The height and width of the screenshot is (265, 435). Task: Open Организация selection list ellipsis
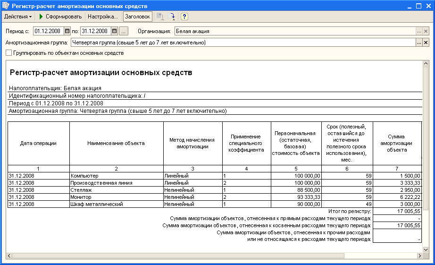coord(418,31)
